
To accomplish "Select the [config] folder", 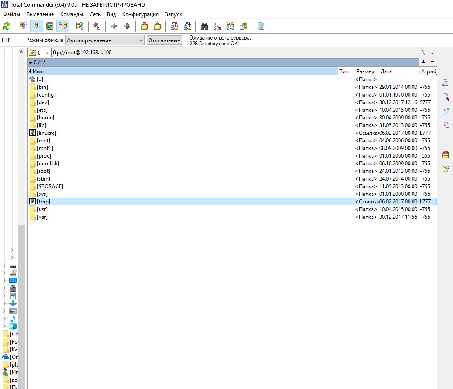I will tap(232, 94).
